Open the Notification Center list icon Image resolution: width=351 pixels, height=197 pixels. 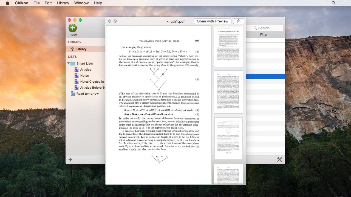pos(342,3)
